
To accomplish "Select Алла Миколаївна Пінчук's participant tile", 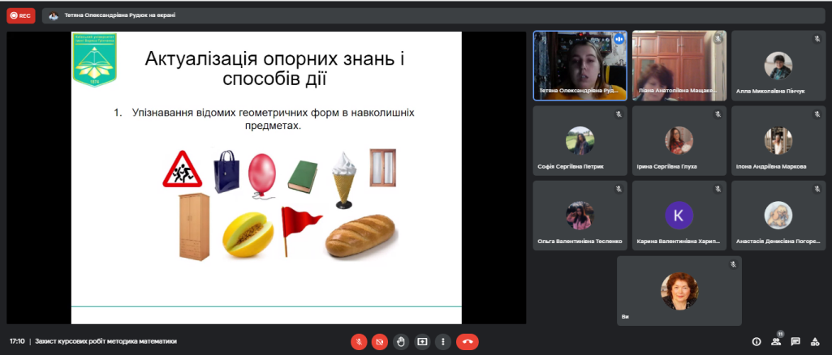I will [778, 66].
